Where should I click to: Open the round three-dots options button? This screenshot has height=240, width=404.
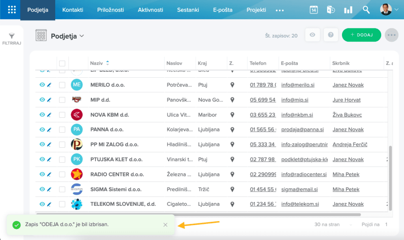coord(391,35)
